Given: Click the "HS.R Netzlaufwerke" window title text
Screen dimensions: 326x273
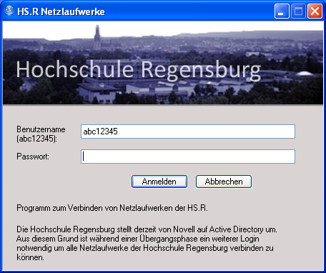Looking at the screenshot, I should (x=61, y=11).
